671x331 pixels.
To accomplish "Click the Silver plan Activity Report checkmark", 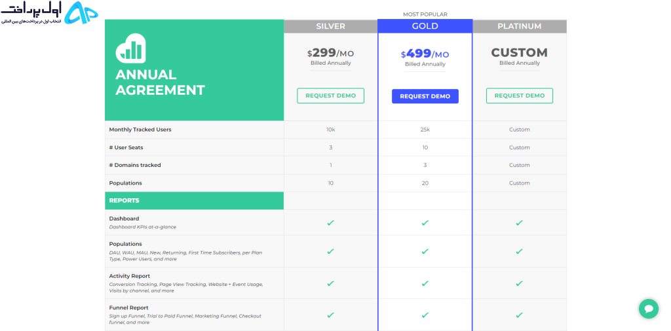I will (x=330, y=283).
